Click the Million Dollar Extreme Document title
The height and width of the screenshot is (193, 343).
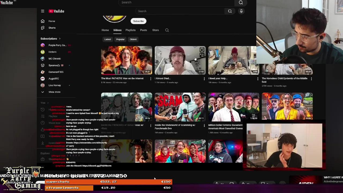(x=226, y=127)
